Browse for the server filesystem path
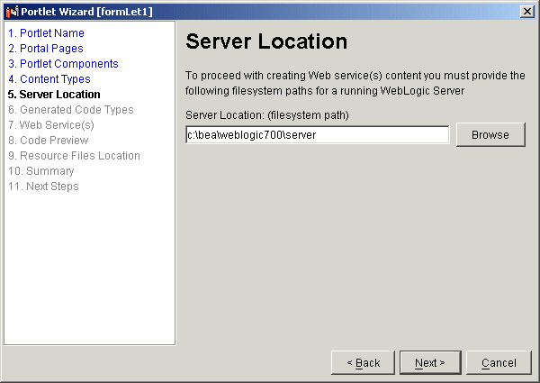 click(490, 135)
